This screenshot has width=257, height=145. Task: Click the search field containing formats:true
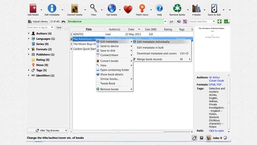(115, 21)
